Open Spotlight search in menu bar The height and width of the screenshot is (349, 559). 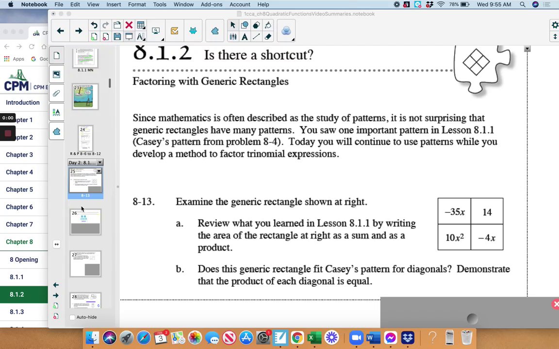(x=522, y=4)
